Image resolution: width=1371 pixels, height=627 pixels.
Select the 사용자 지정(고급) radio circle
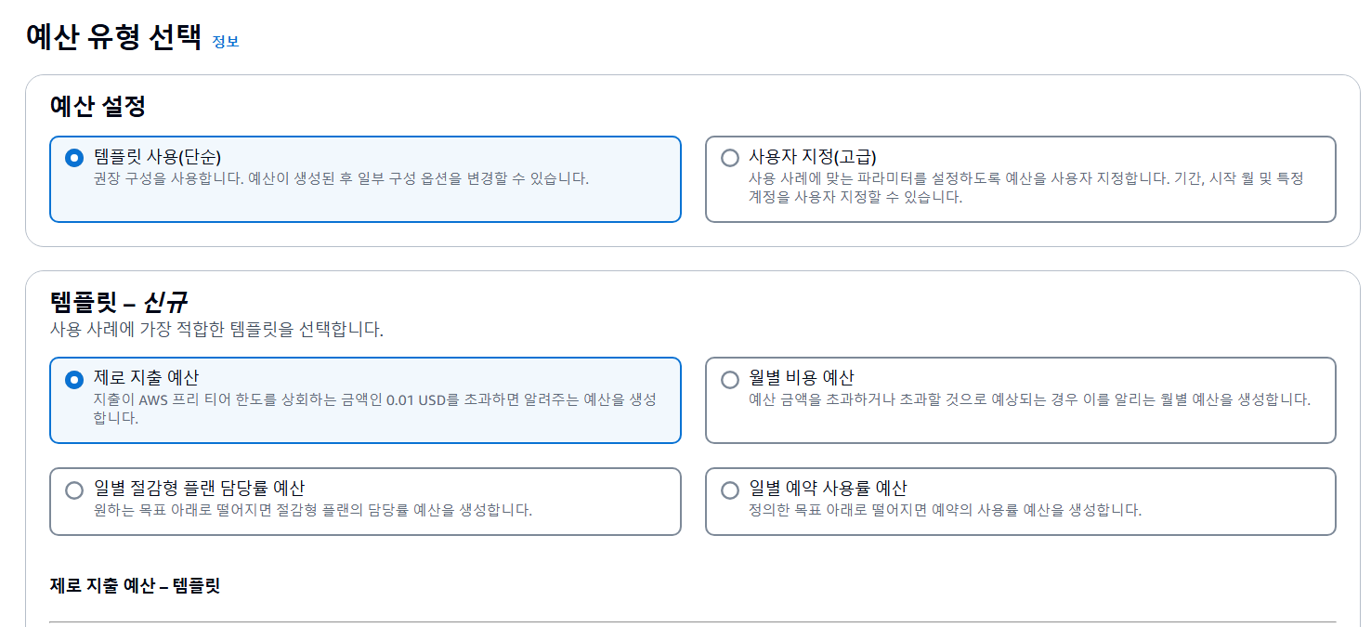pyautogui.click(x=730, y=158)
